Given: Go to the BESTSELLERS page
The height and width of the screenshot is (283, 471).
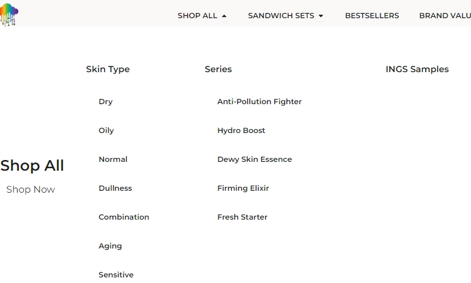Looking at the screenshot, I should tap(372, 16).
